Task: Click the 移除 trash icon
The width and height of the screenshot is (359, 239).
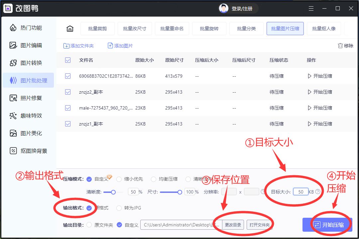Action: [345, 45]
